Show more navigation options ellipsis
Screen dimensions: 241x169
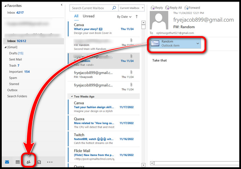(50, 162)
